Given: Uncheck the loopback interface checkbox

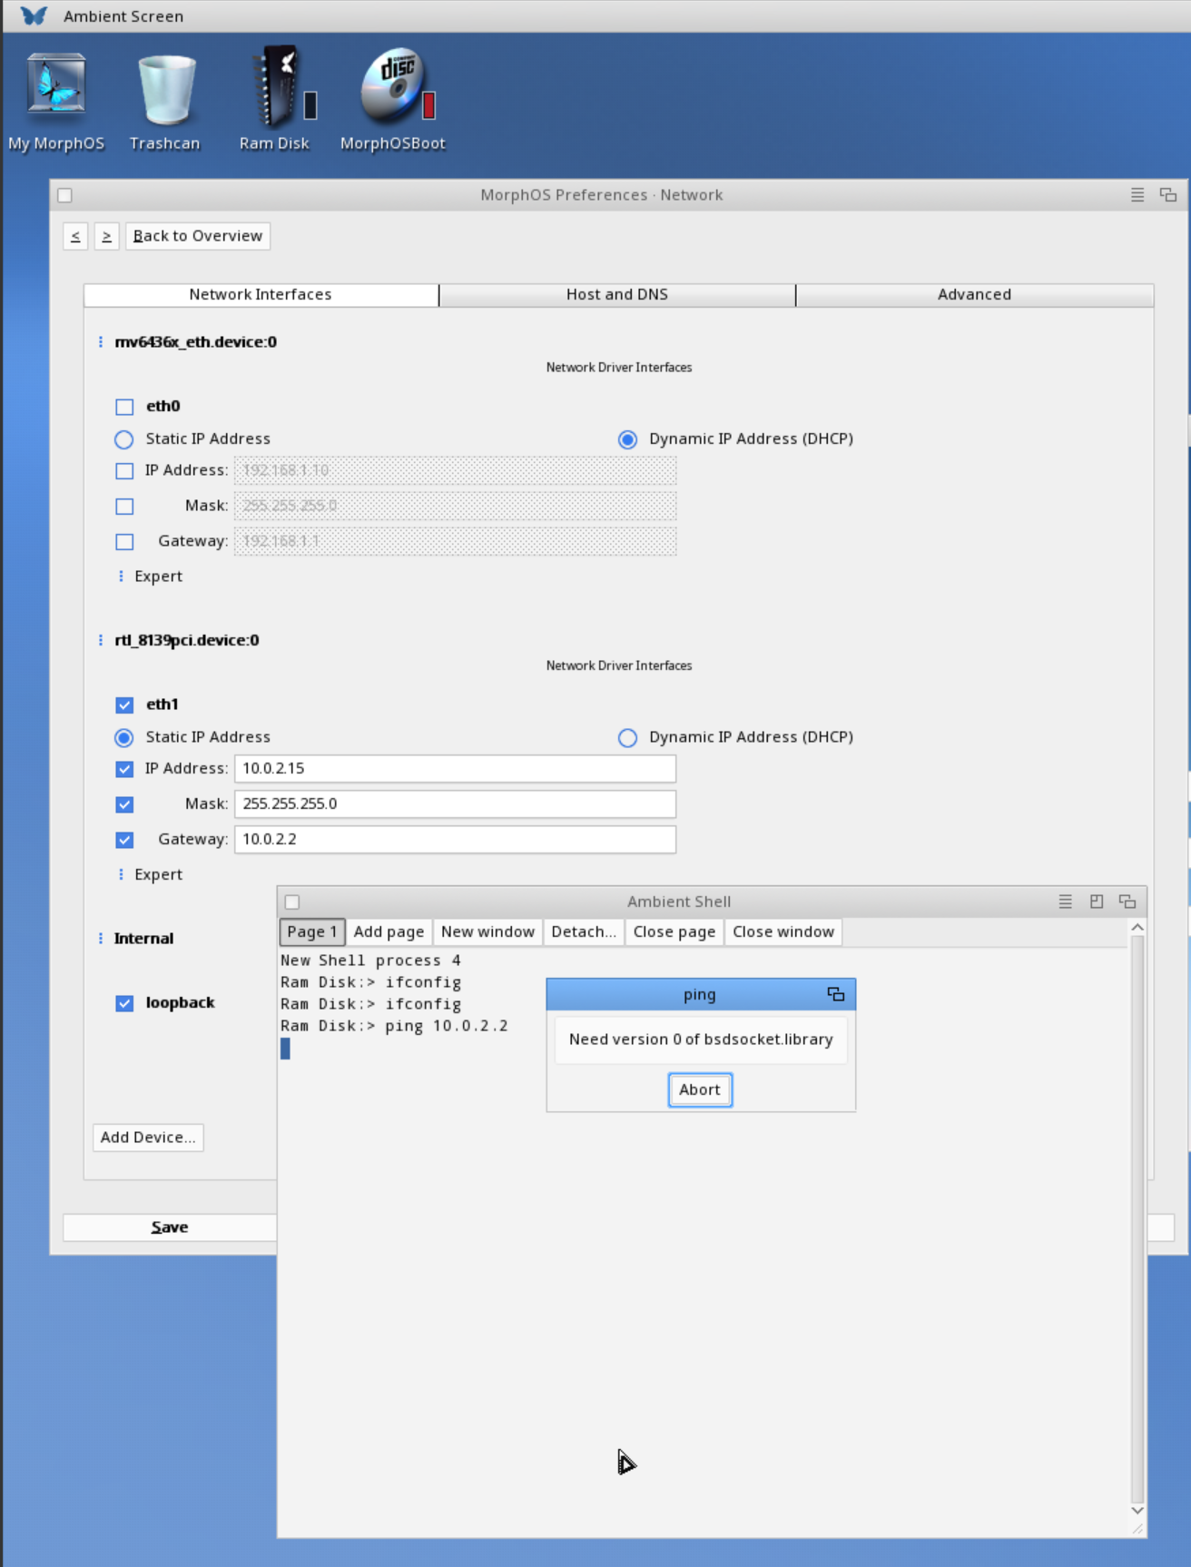Looking at the screenshot, I should (125, 1003).
